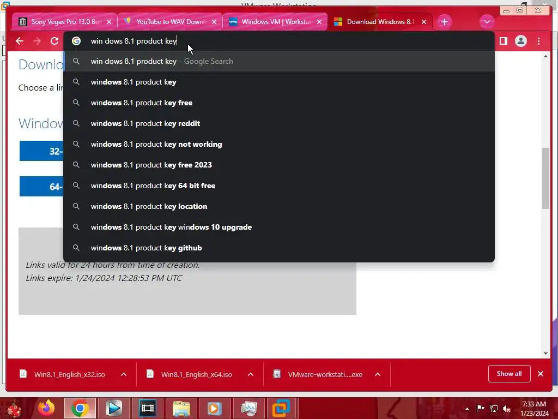Expand options for Win8.1_English_x64.iso download
Image resolution: width=558 pixels, height=419 pixels.
pyautogui.click(x=251, y=374)
